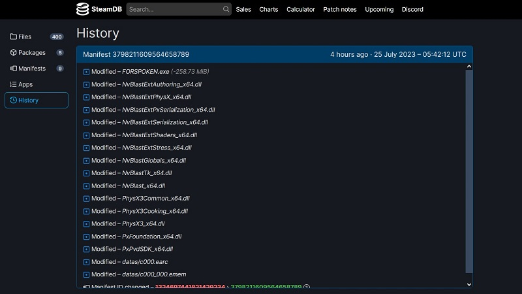
Task: Open the Discord link
Action: coord(412,9)
